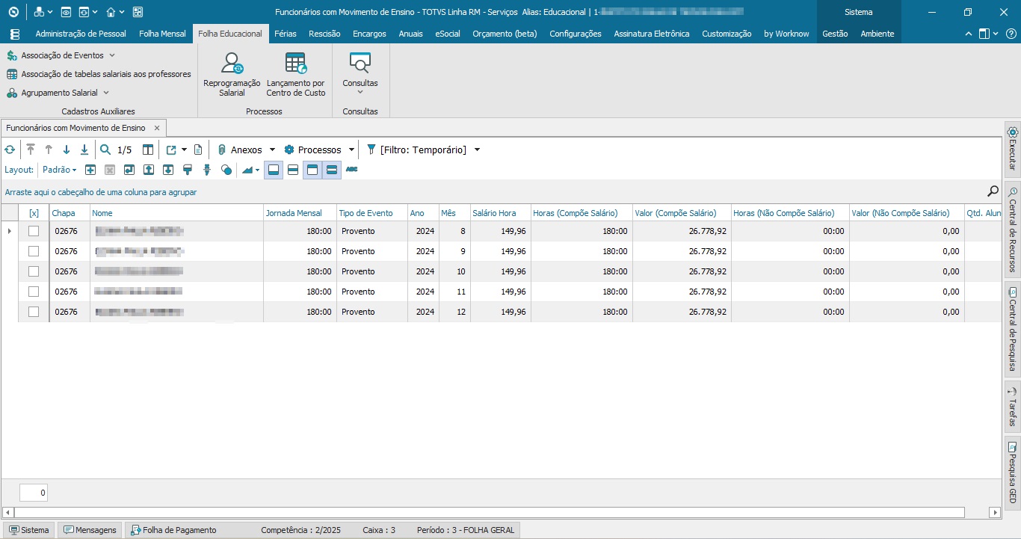Viewport: 1021px width, 539px height.
Task: Go to the last record with the arrow icon
Action: tap(84, 150)
